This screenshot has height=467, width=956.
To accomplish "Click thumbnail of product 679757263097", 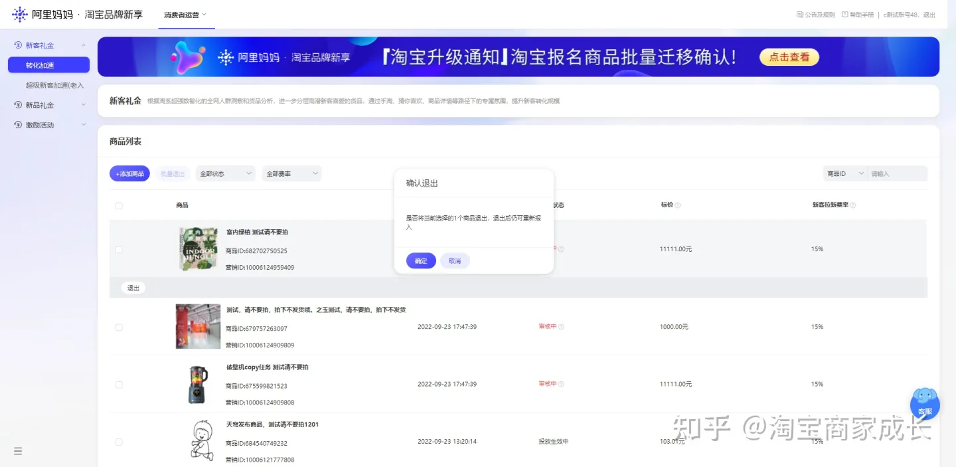I will point(198,326).
